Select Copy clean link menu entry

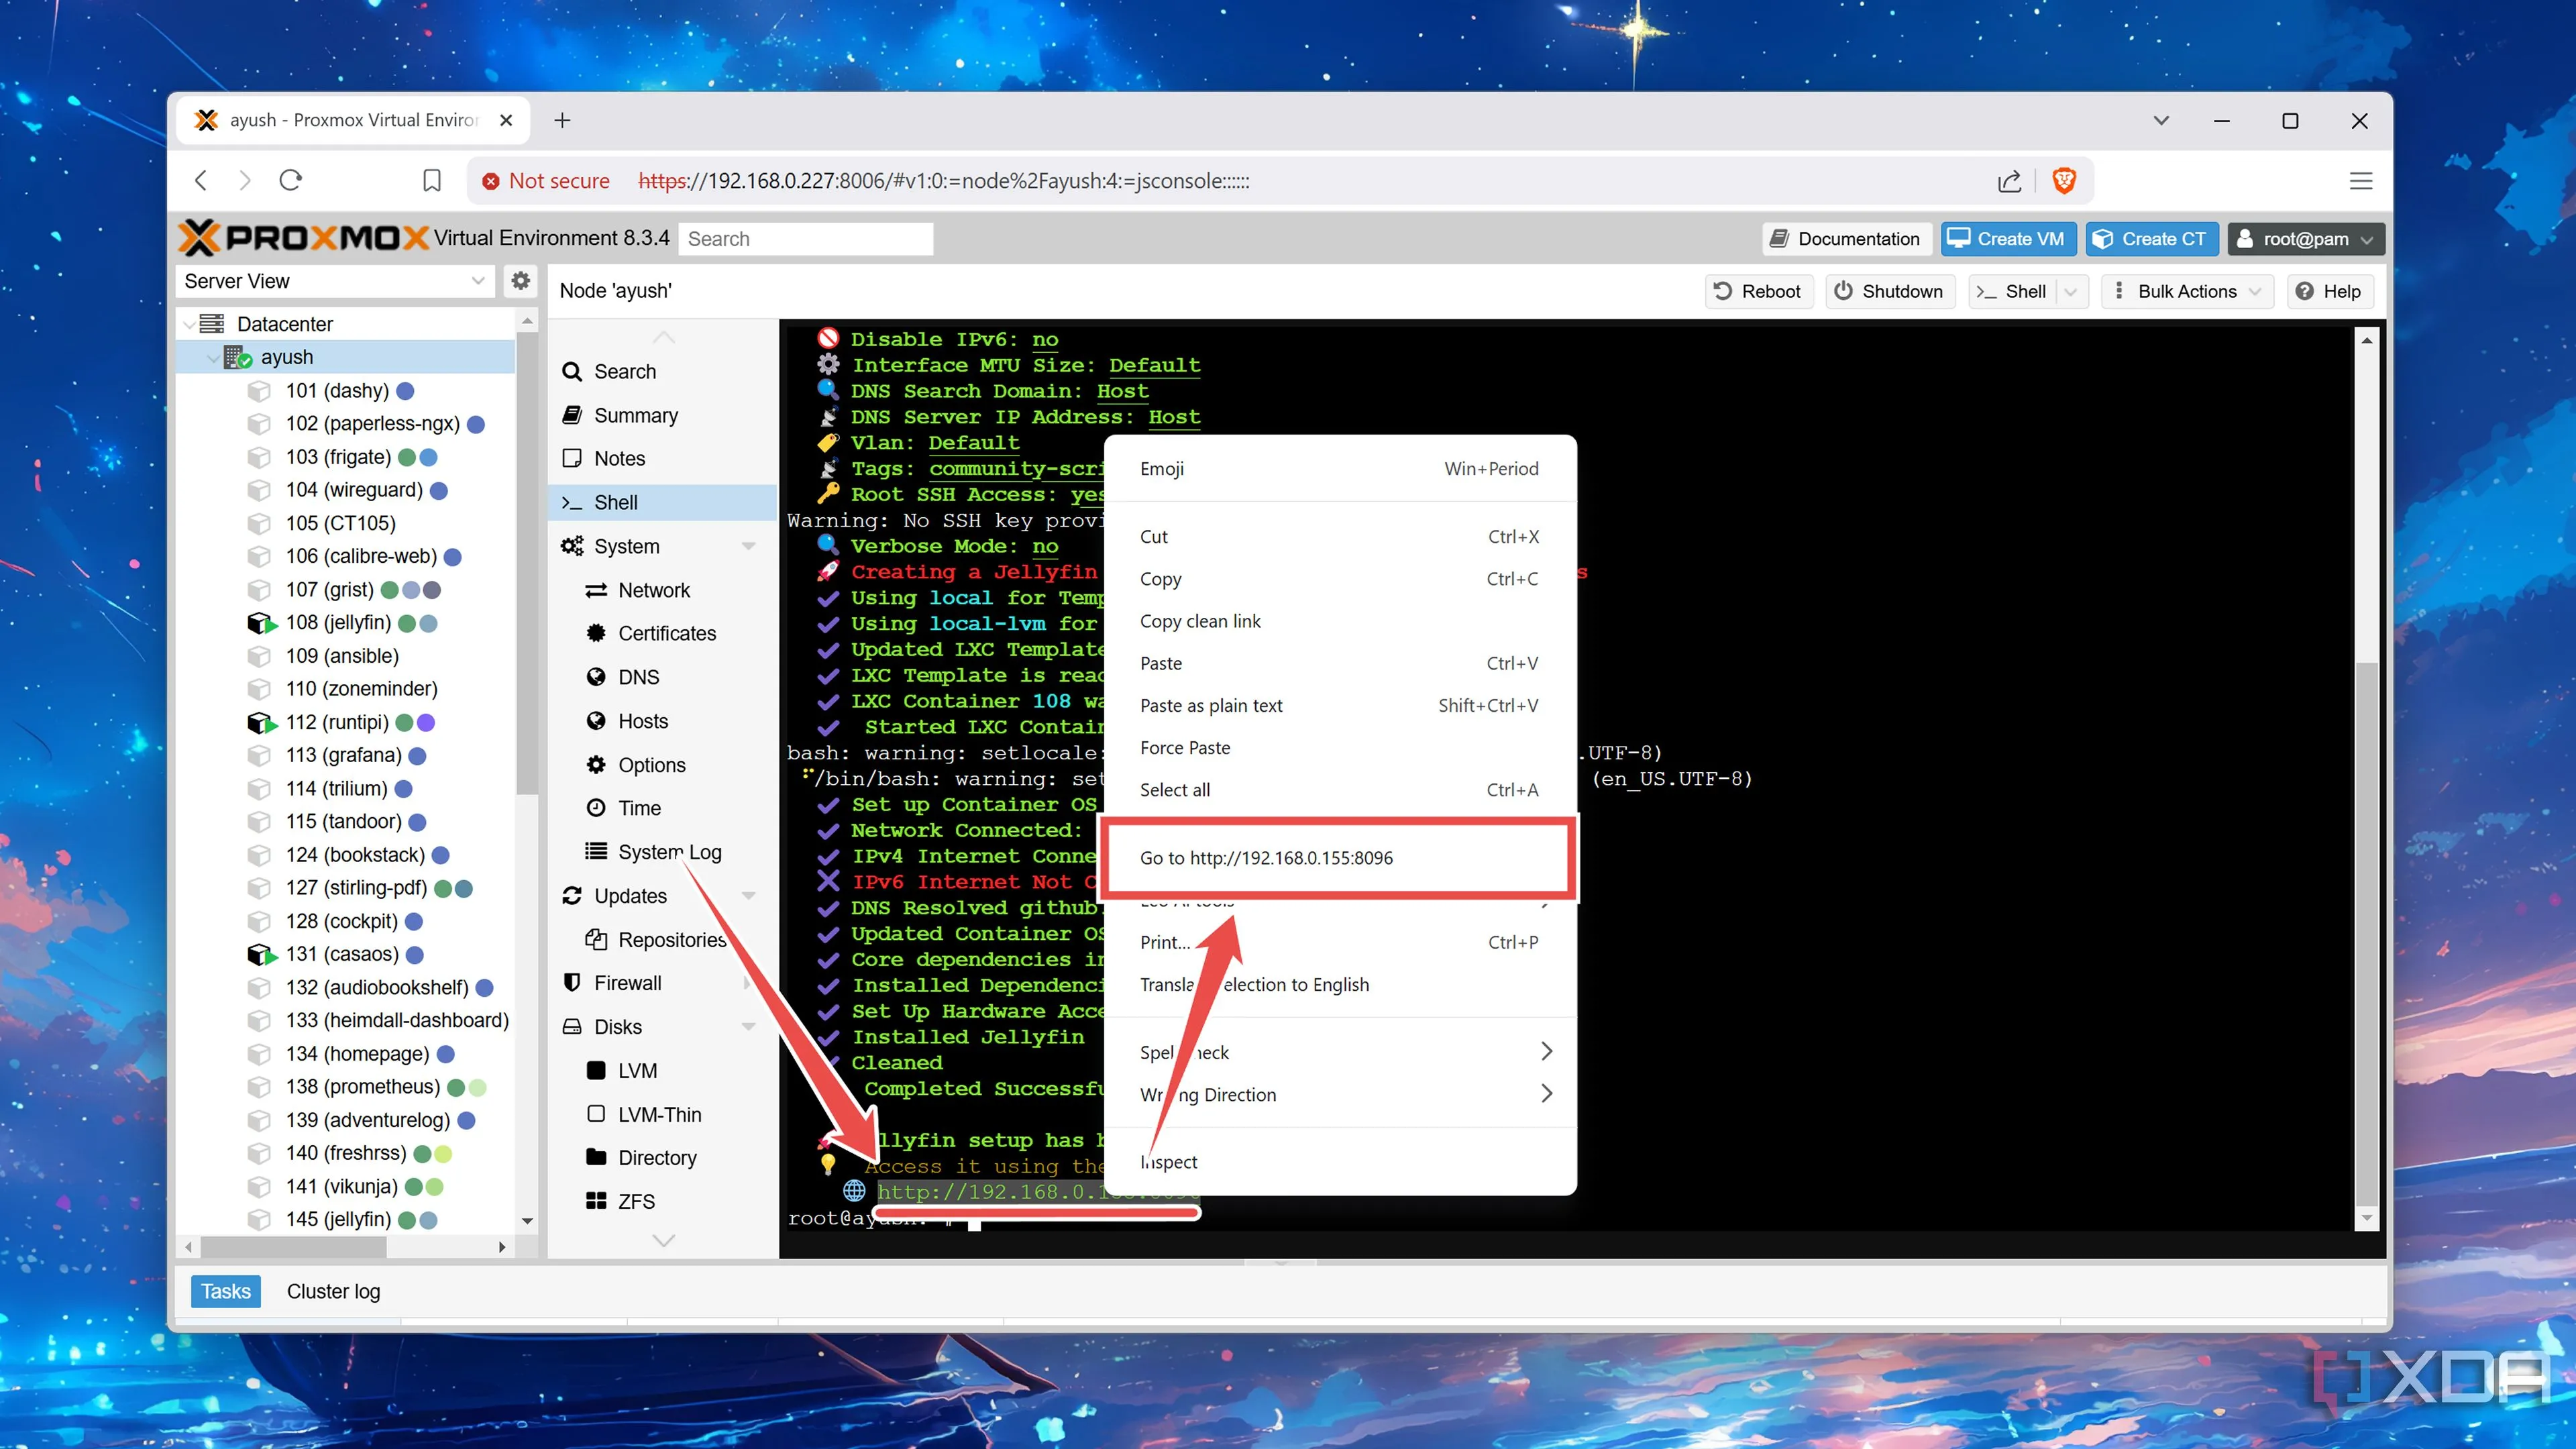coord(1200,621)
